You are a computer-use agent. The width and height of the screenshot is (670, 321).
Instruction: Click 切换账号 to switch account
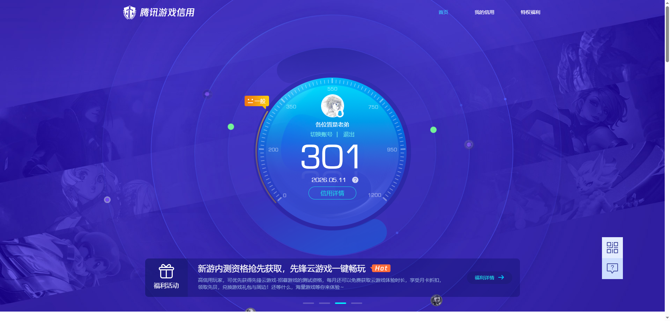tap(321, 134)
